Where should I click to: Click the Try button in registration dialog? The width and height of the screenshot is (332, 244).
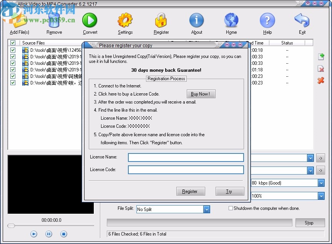tap(230, 191)
